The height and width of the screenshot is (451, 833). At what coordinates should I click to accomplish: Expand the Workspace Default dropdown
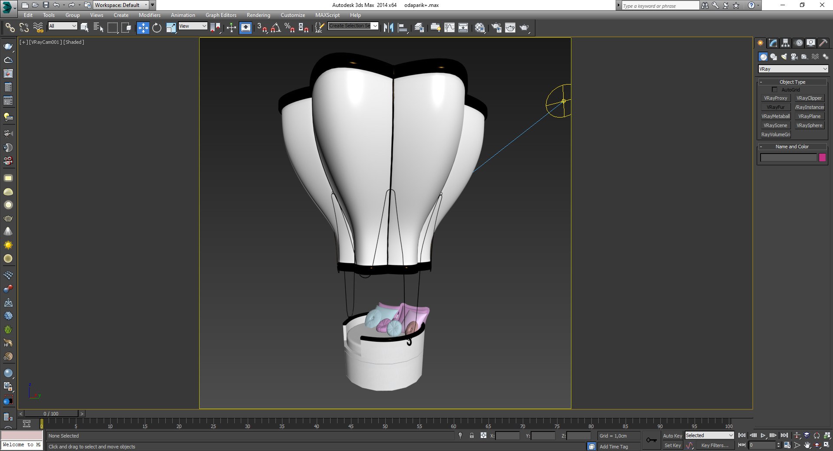click(x=121, y=5)
